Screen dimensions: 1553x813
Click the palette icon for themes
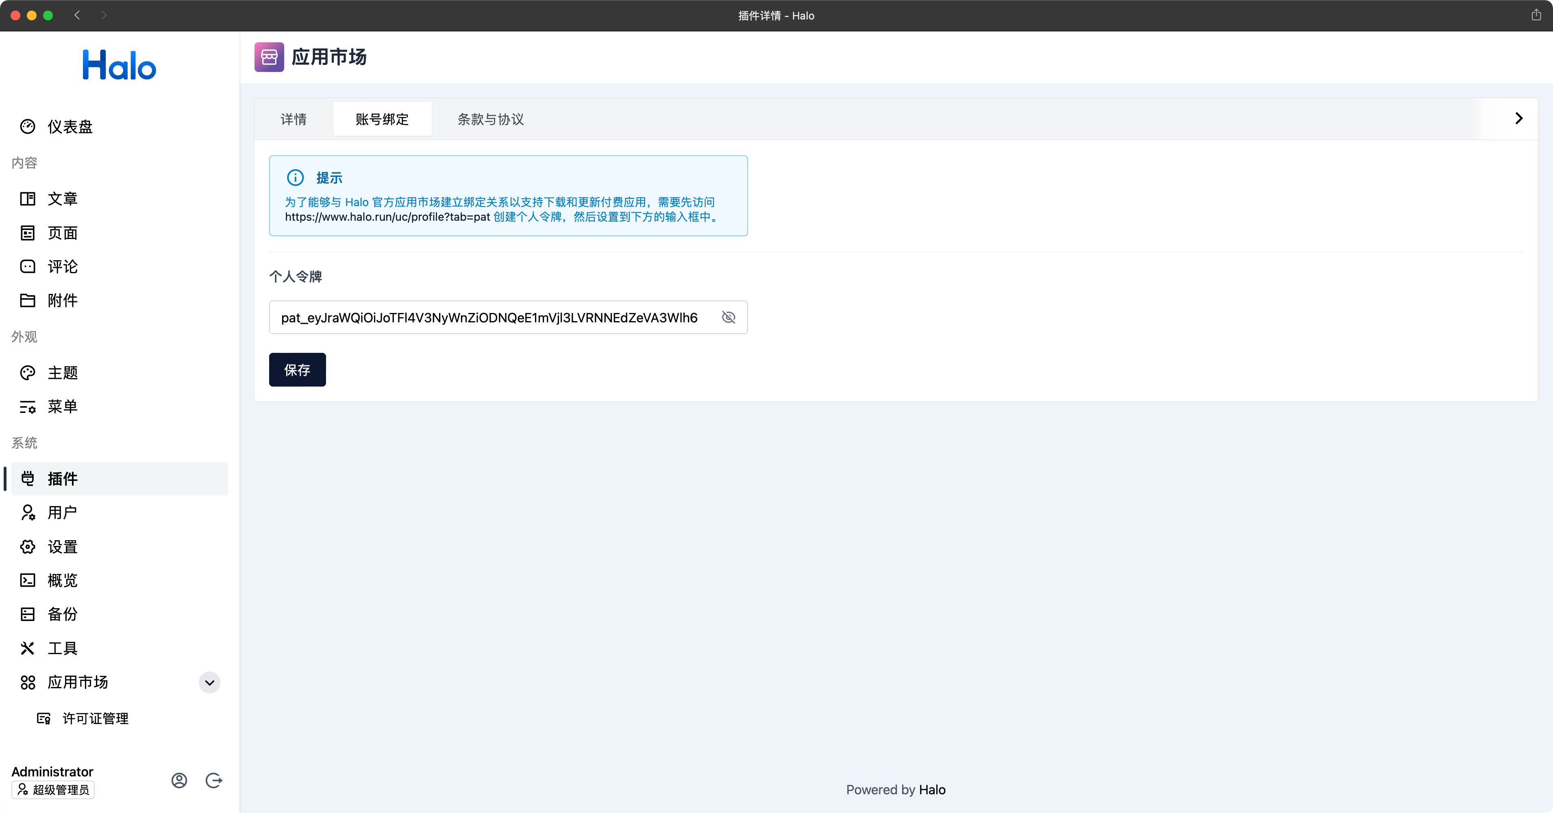(28, 372)
